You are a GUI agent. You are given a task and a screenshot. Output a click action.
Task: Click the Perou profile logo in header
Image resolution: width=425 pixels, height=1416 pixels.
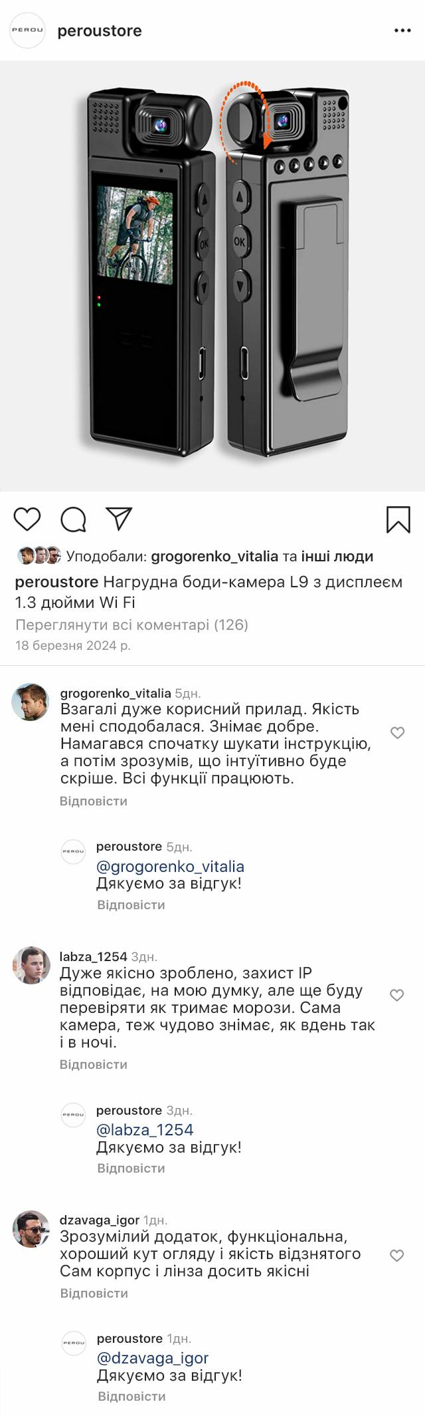click(x=28, y=31)
